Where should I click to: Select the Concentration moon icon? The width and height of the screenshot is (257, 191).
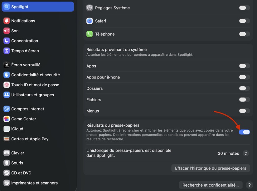(7, 41)
